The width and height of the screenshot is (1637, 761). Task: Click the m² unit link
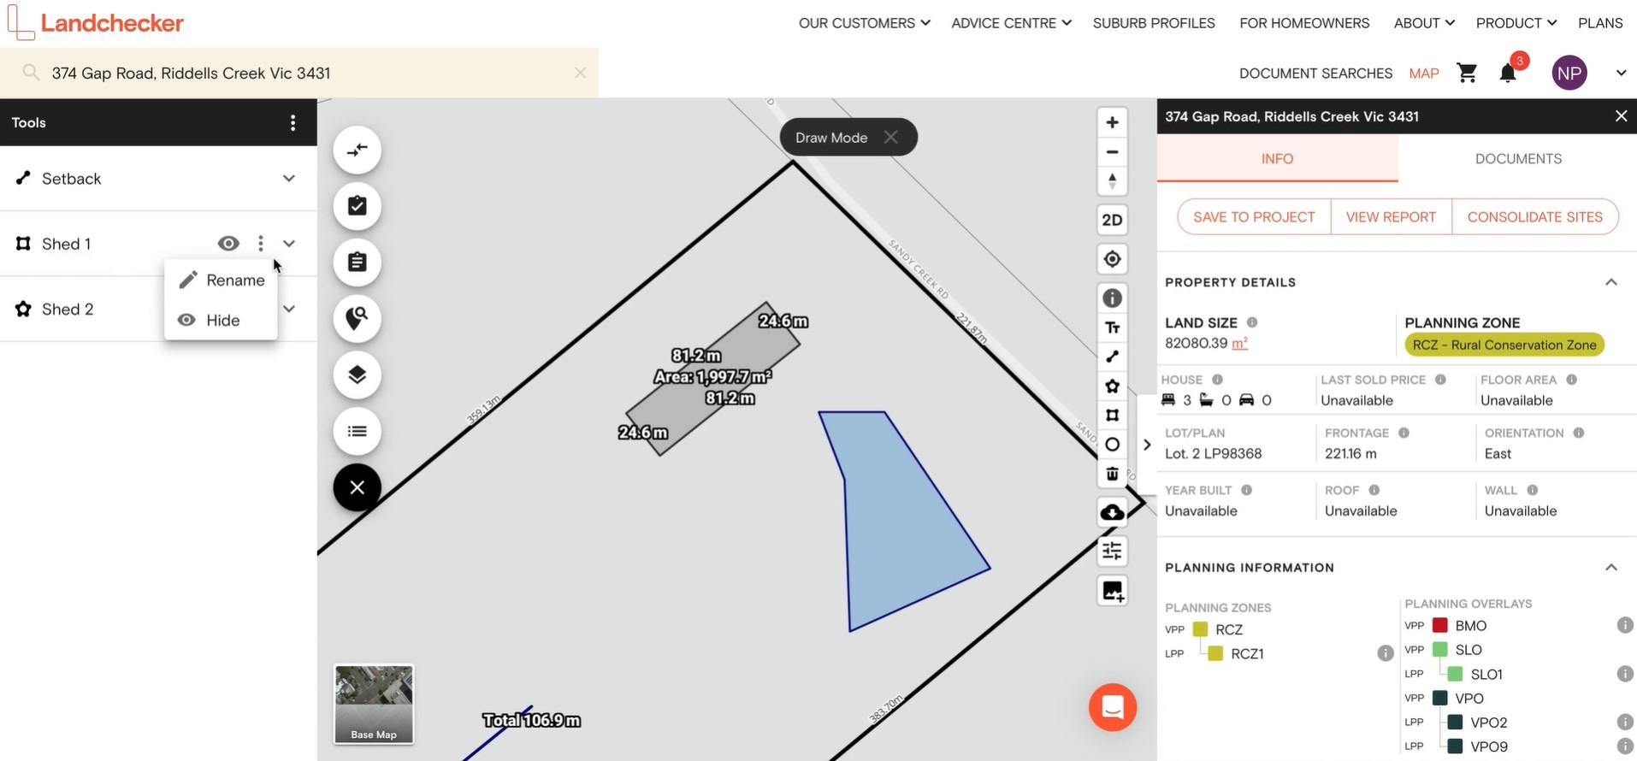[1239, 343]
